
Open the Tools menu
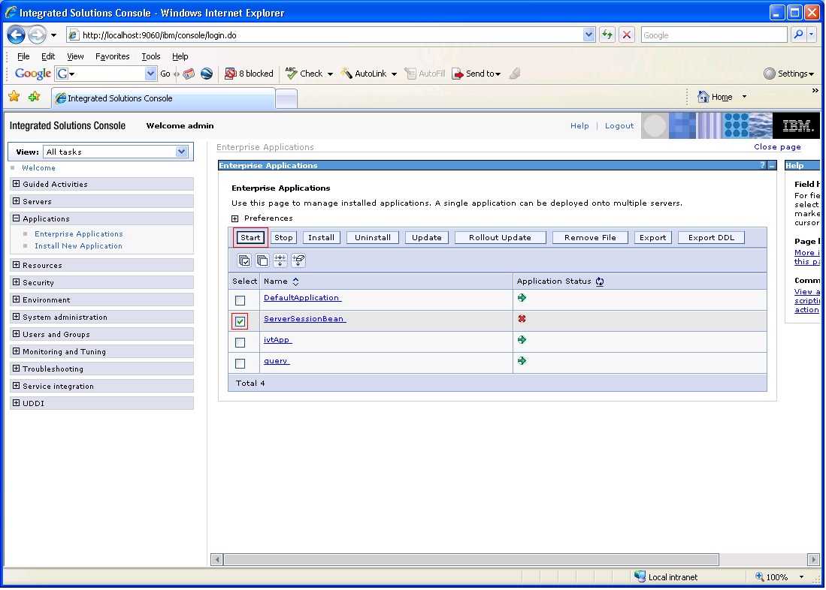150,56
